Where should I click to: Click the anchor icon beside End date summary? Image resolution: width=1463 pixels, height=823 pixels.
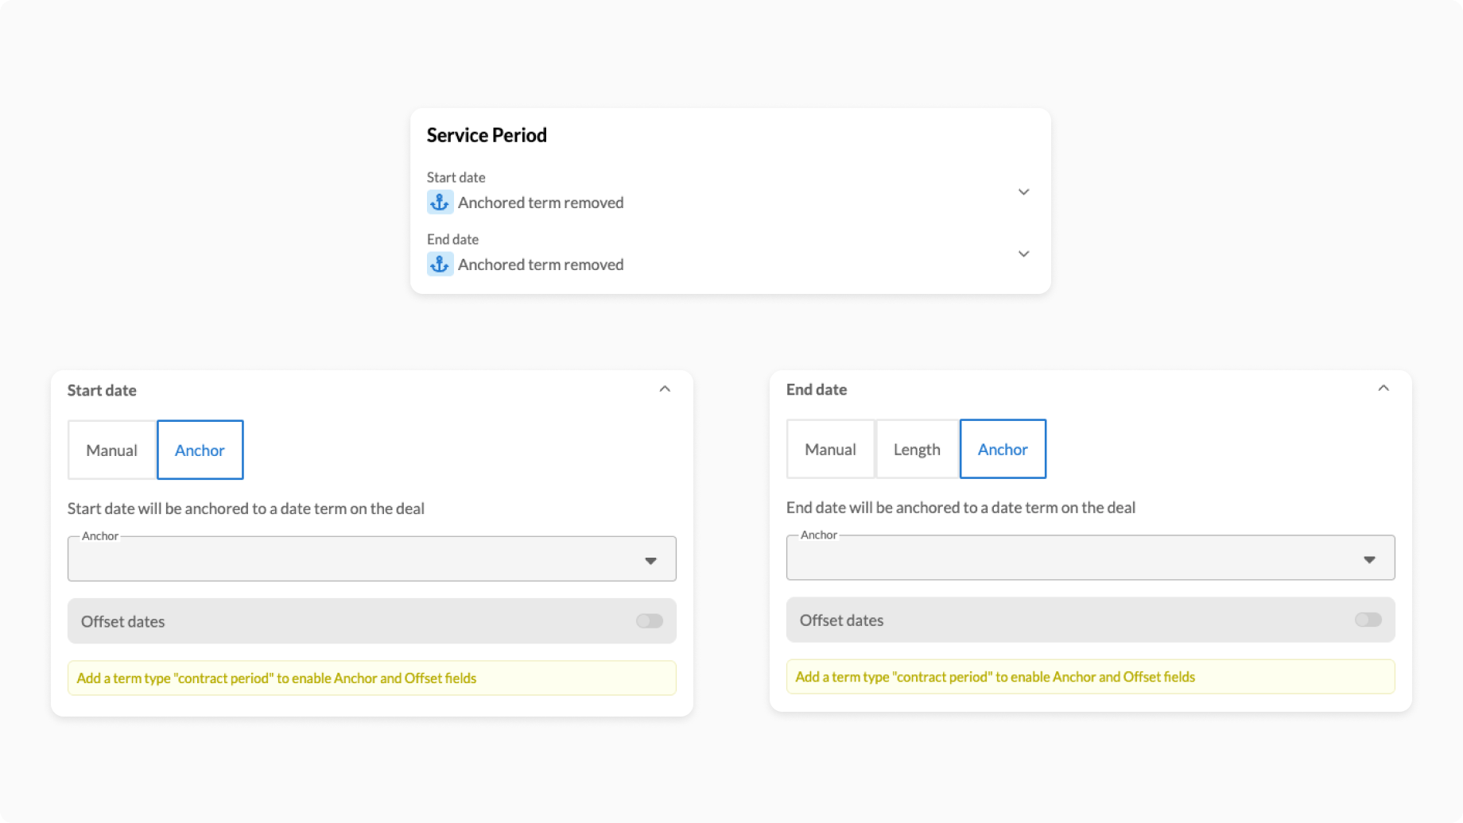(x=440, y=265)
